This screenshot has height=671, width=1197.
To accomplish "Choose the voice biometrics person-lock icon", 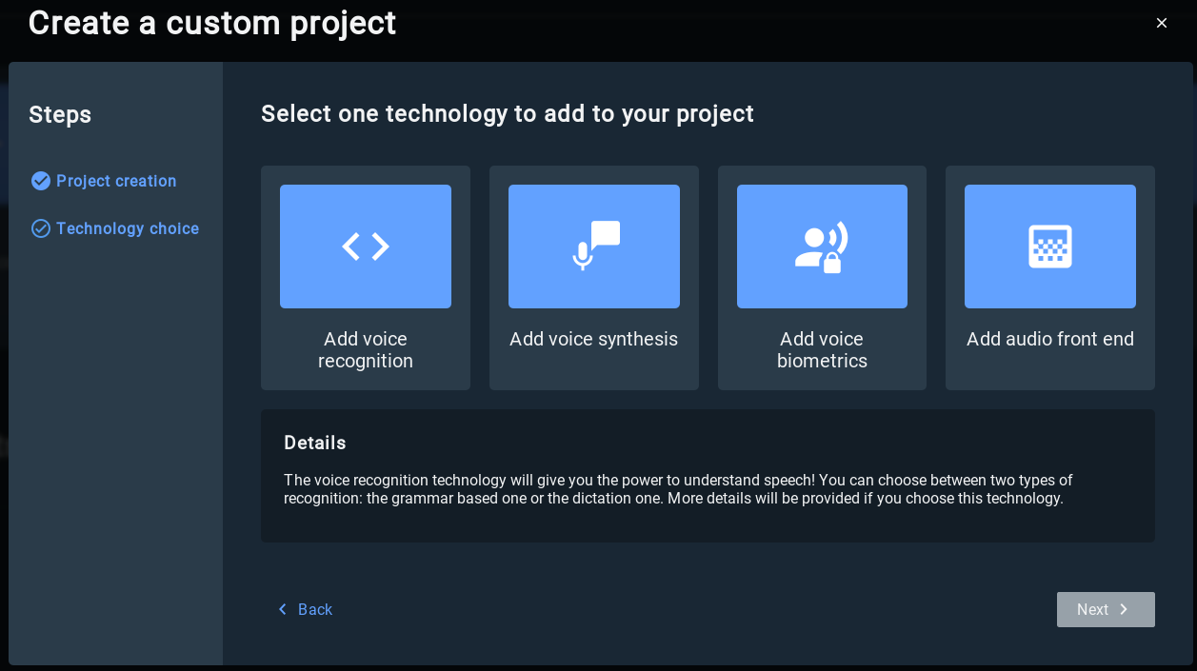I will coord(822,247).
